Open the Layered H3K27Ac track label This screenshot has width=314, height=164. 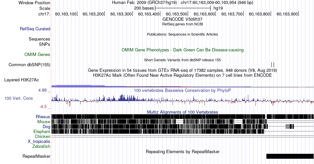pos(21,80)
